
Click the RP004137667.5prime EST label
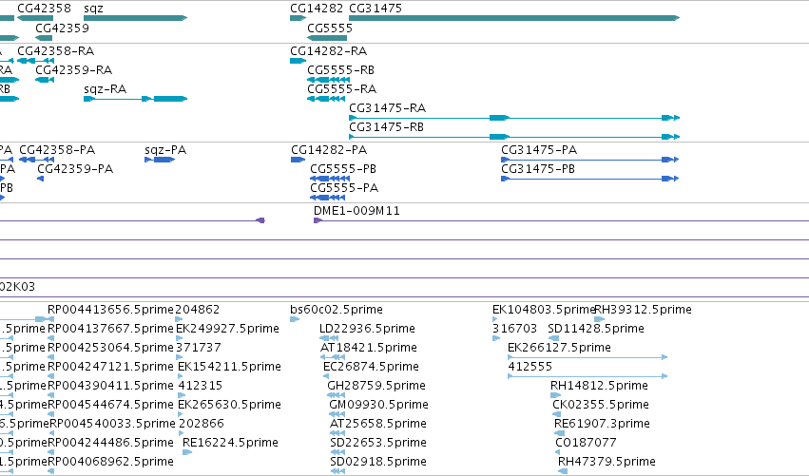pyautogui.click(x=110, y=329)
